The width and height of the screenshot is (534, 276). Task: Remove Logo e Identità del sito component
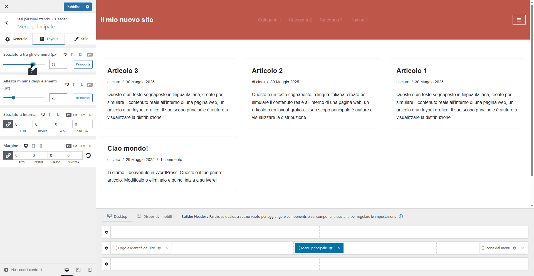(167, 248)
